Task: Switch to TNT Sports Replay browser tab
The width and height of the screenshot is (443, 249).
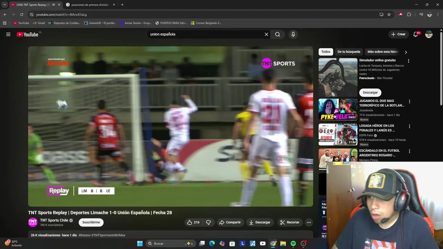Action: click(x=33, y=5)
